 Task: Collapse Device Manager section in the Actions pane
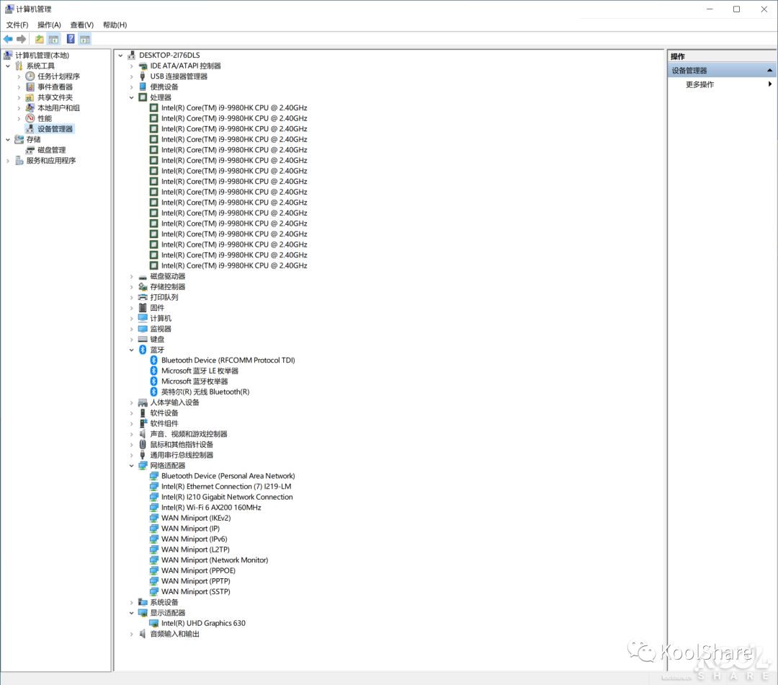[769, 71]
